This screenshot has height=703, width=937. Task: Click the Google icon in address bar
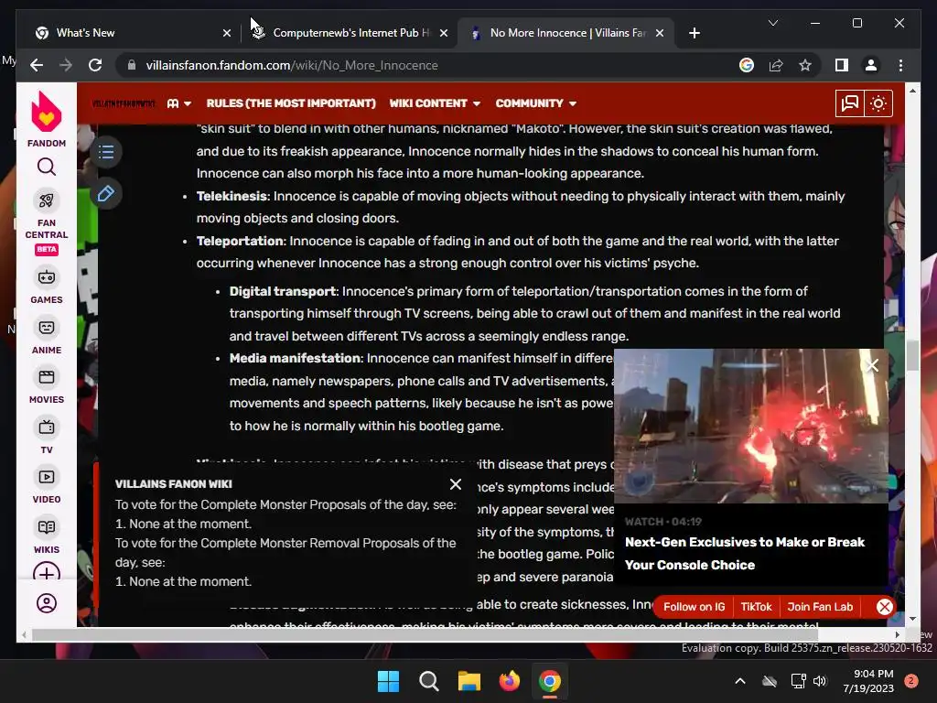747,65
